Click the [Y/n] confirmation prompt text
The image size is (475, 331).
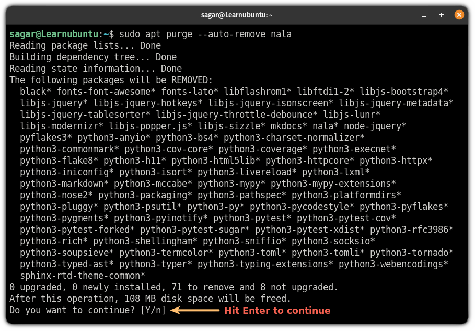point(154,310)
